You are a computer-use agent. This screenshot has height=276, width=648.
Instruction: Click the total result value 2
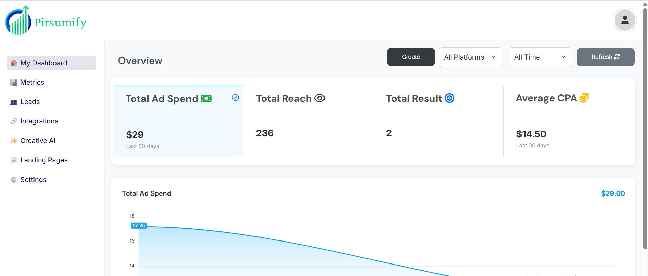pyautogui.click(x=389, y=133)
